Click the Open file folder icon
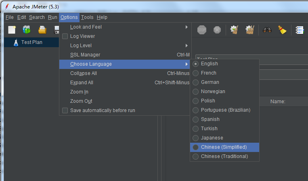 tap(42, 30)
